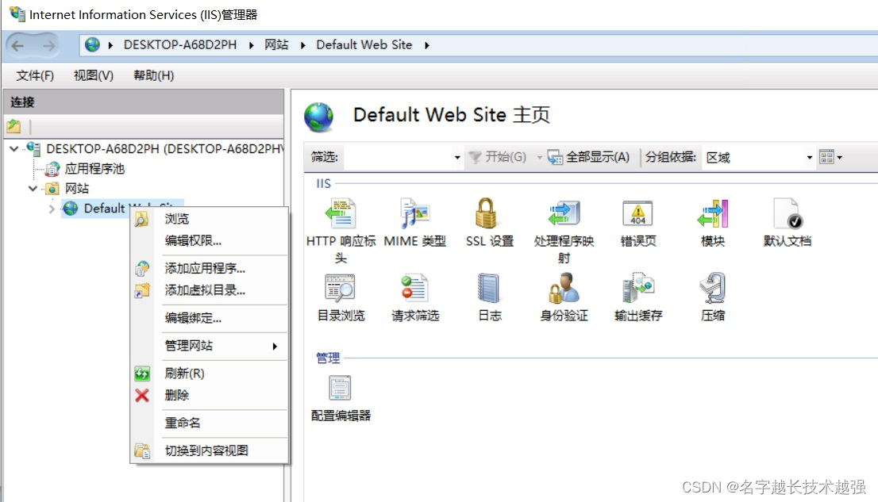
Task: Open the 文件(F) menu
Action: 35,75
